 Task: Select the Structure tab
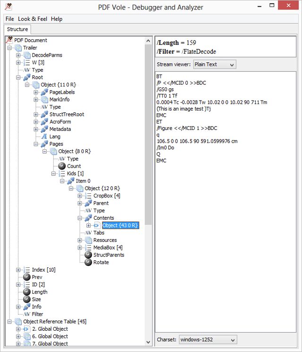(17, 29)
